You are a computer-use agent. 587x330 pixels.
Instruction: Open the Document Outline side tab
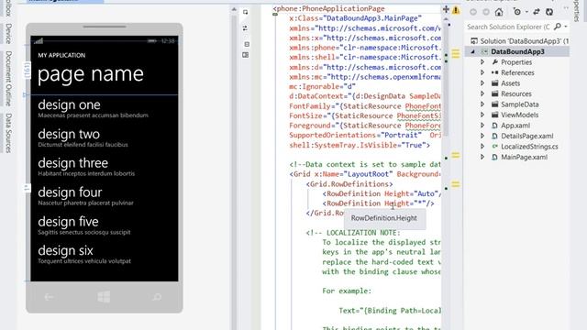click(8, 79)
